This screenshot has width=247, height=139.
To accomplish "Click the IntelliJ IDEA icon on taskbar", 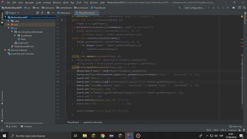I will coord(129,136).
